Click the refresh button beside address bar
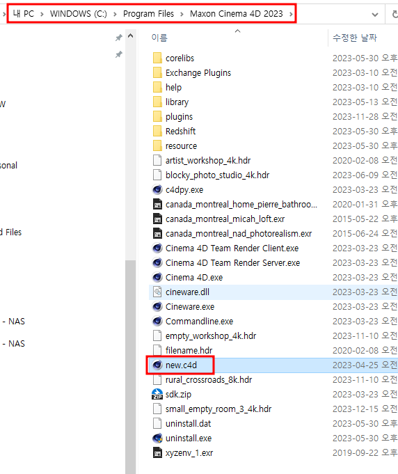The width and height of the screenshot is (398, 474). [x=394, y=14]
